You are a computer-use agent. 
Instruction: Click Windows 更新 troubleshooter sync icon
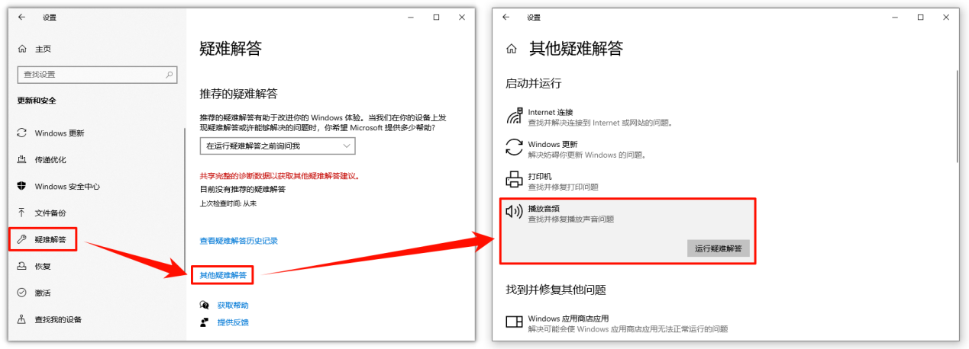click(514, 148)
